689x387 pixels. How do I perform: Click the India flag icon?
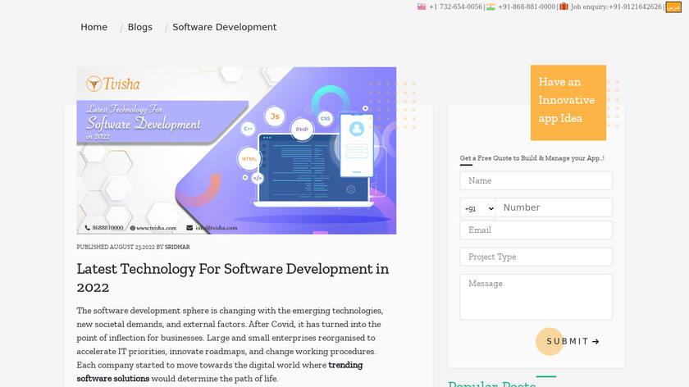point(491,7)
